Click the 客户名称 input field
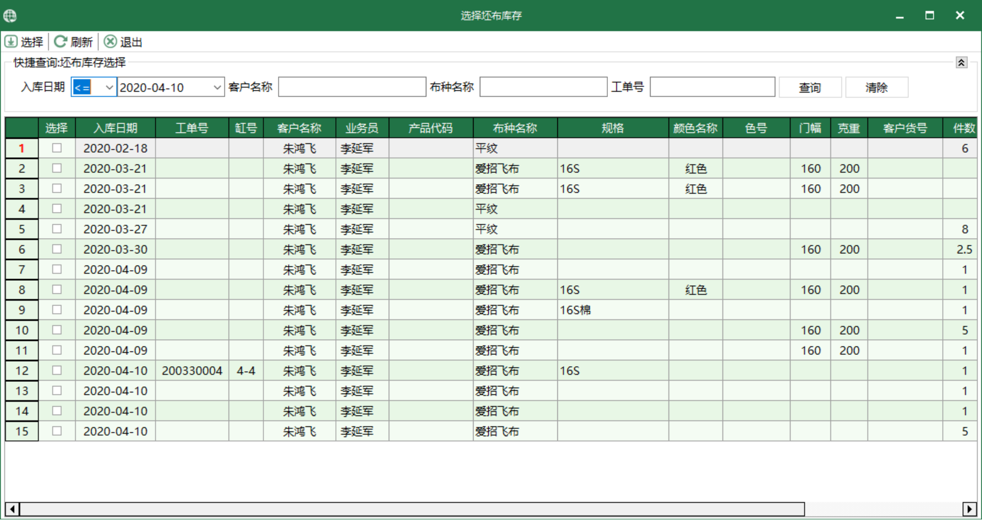 (x=352, y=87)
